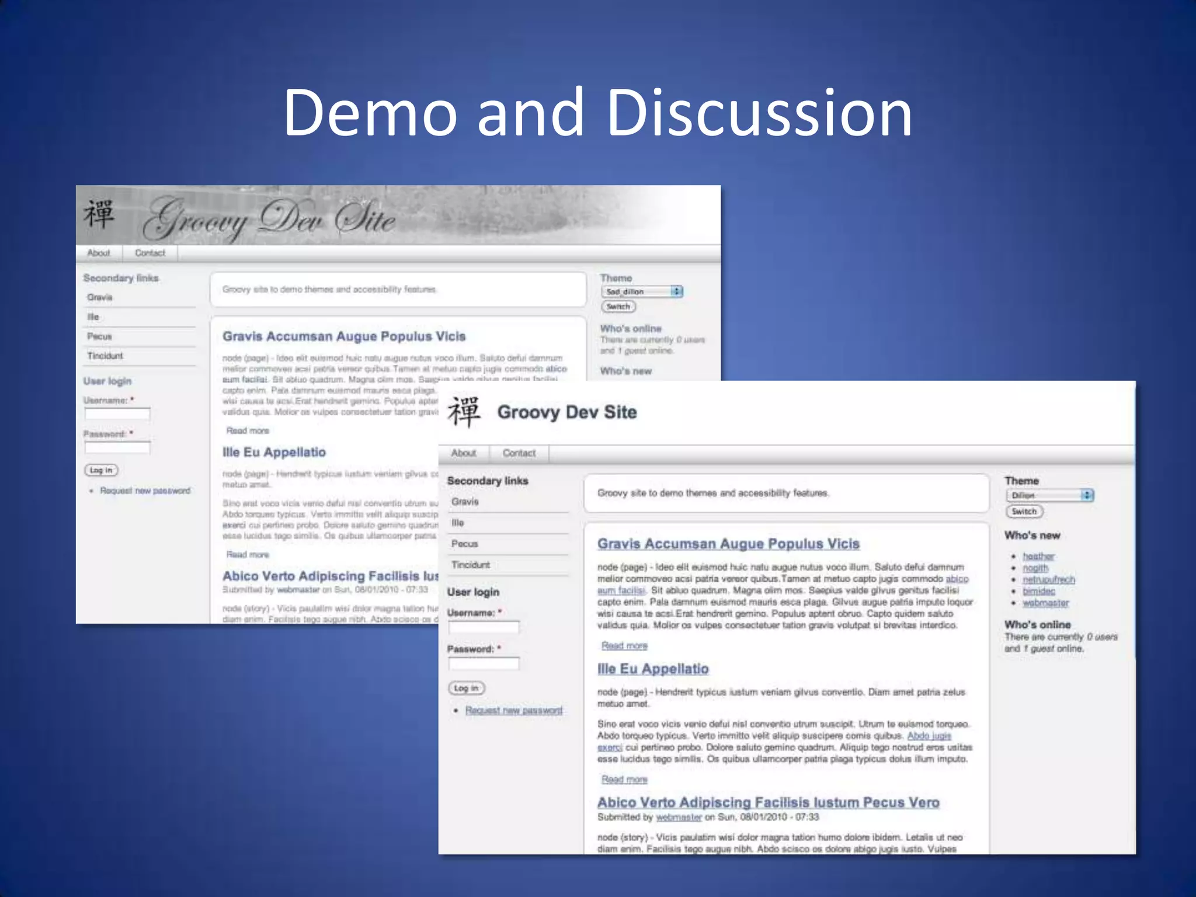Select Tincidunt secondary link in the back site
This screenshot has width=1196, height=897.
tap(105, 356)
